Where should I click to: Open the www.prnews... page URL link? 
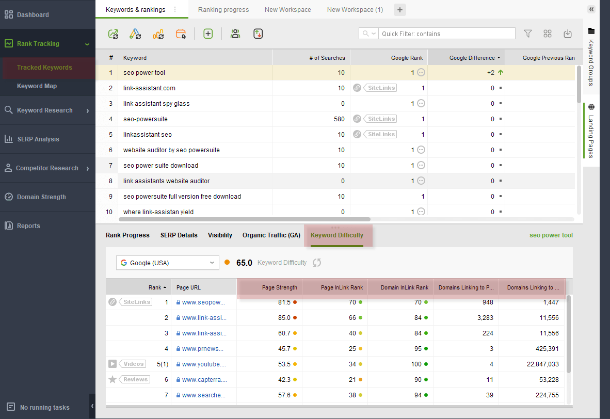click(x=203, y=349)
